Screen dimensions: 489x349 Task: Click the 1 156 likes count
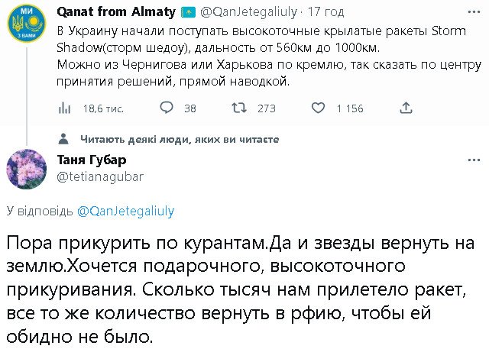click(x=350, y=108)
